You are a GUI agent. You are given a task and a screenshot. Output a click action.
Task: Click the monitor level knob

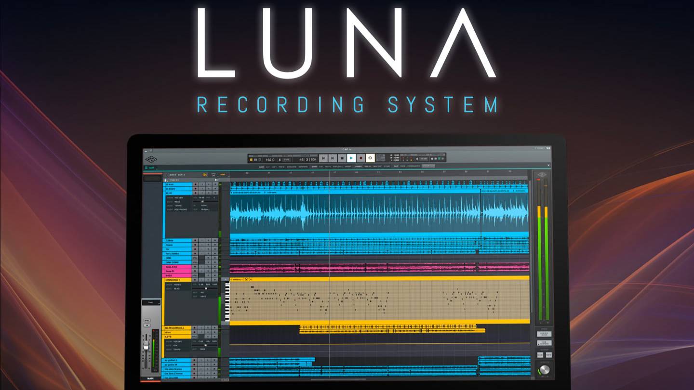(545, 370)
